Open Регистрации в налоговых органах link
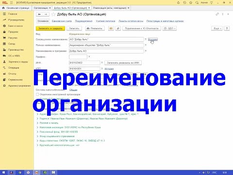The height and width of the screenshot is (175, 233). point(165,21)
